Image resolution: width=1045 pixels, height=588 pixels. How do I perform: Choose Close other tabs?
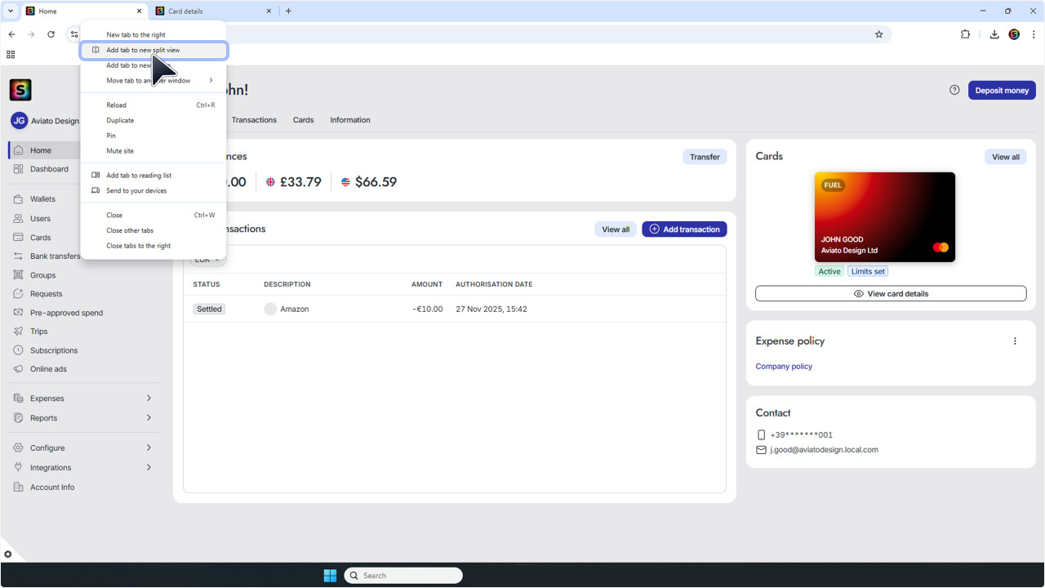pos(153,230)
